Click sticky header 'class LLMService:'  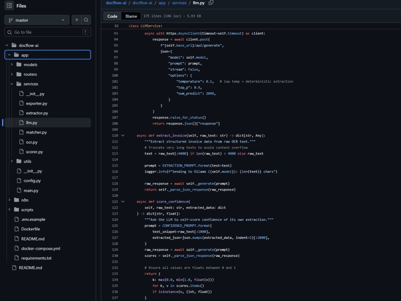point(145,26)
